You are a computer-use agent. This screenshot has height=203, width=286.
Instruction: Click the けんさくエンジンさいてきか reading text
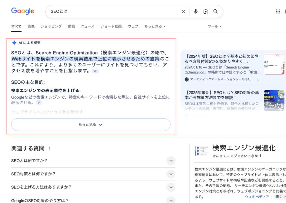(235, 156)
